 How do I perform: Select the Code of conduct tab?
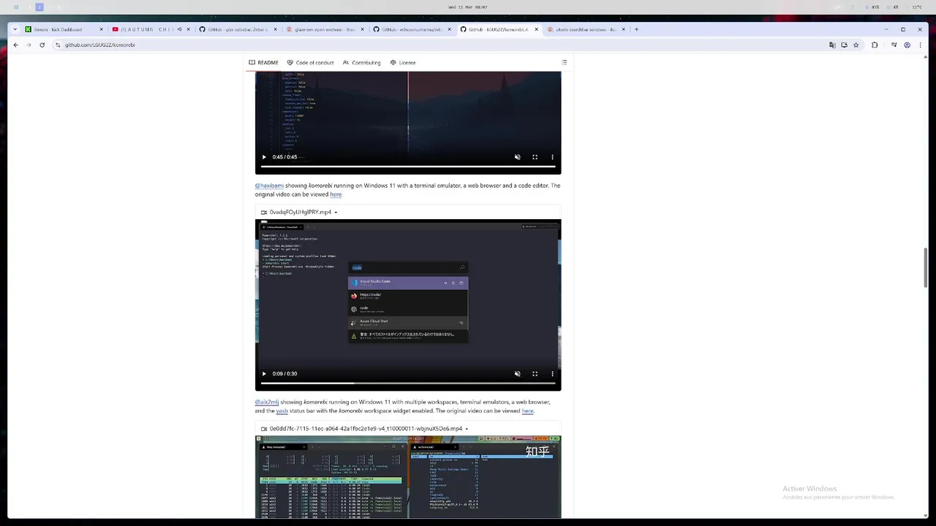[310, 63]
